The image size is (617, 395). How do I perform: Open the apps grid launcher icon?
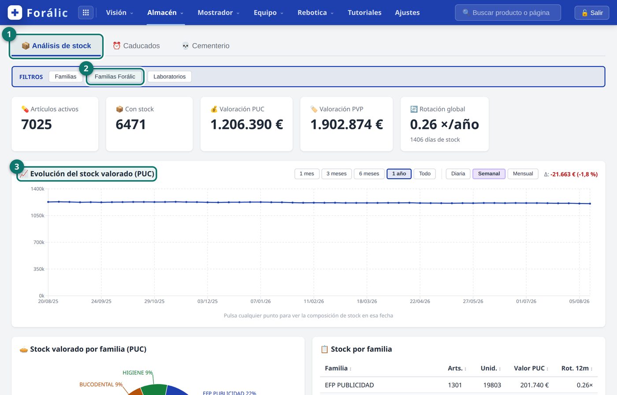pyautogui.click(x=86, y=13)
